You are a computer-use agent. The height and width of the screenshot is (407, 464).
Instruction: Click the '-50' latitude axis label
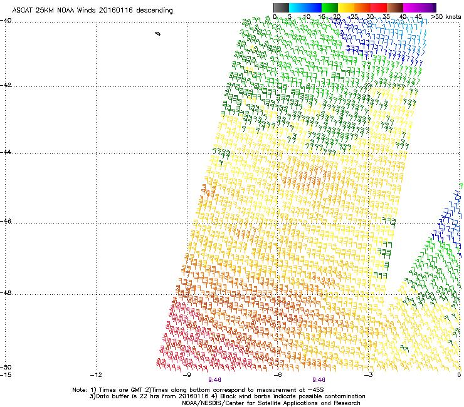(x=6, y=367)
